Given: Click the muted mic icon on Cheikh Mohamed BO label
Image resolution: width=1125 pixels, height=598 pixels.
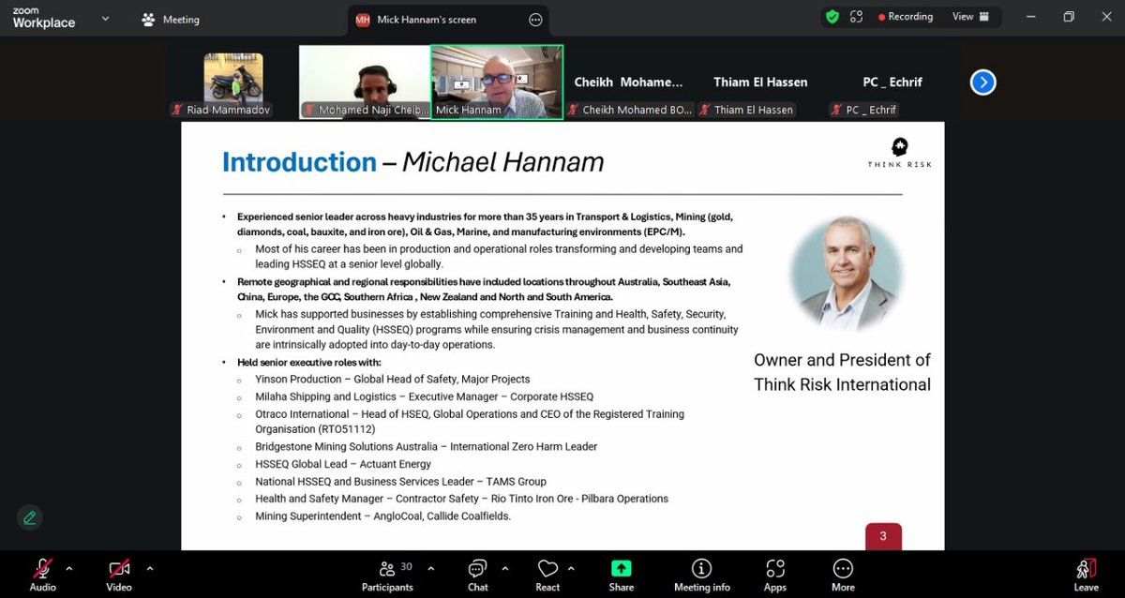Looking at the screenshot, I should (572, 111).
